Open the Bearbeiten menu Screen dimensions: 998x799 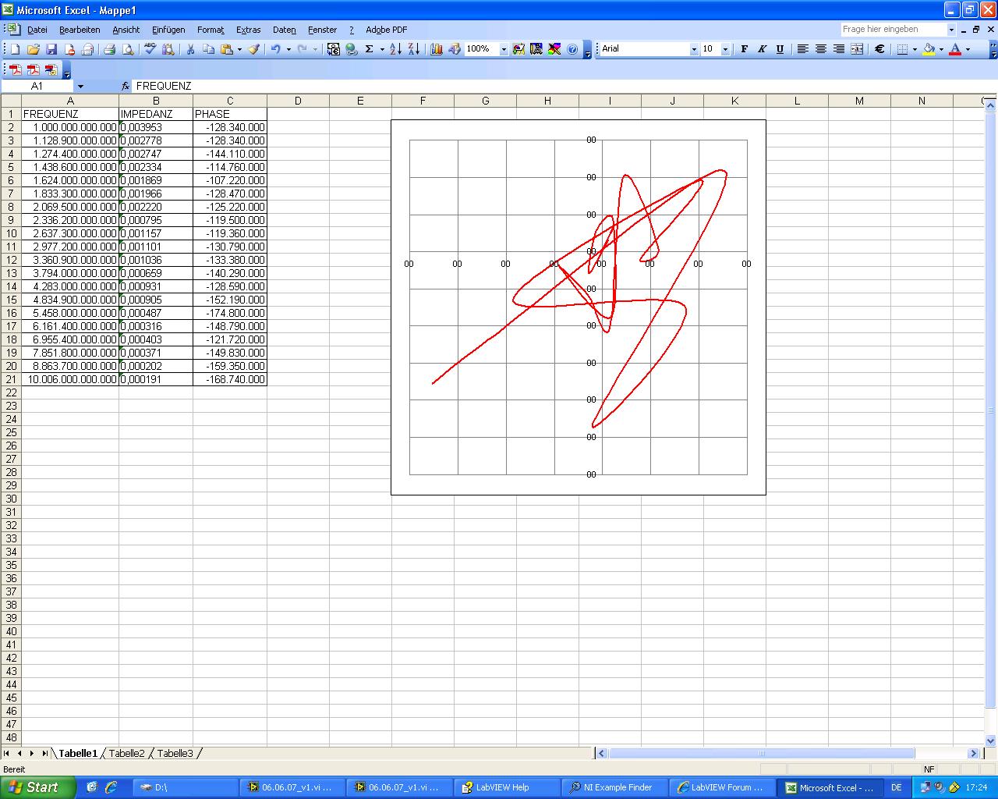pyautogui.click(x=80, y=30)
